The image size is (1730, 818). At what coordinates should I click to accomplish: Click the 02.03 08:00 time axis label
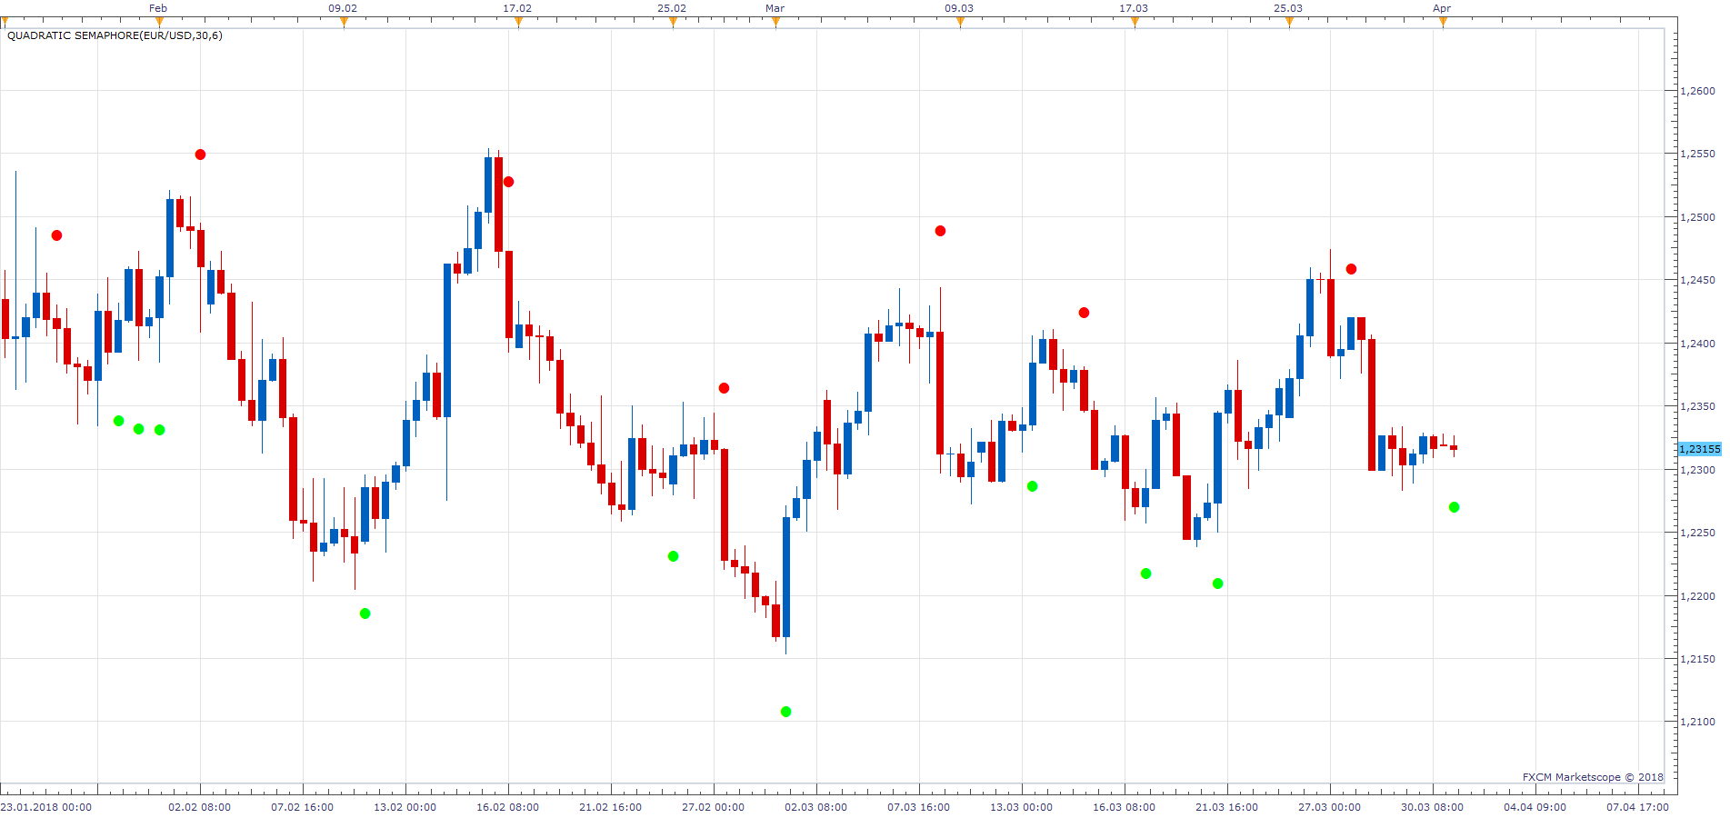(816, 807)
